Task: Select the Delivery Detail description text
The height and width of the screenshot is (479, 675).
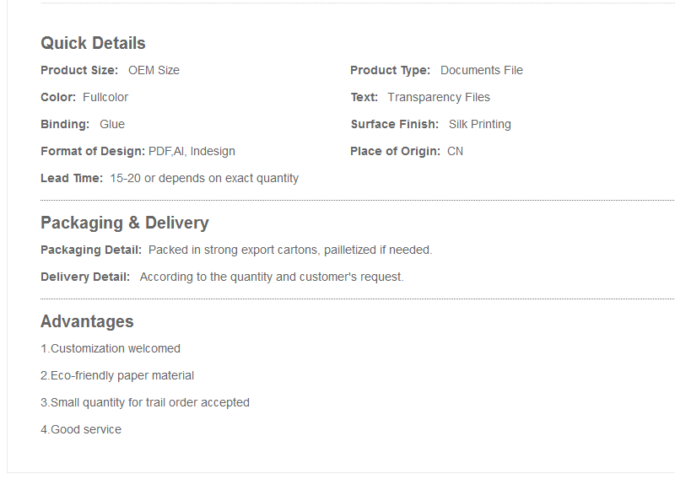Action: (271, 277)
